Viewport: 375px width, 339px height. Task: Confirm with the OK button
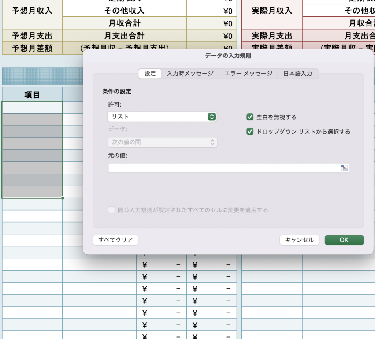[x=344, y=240]
